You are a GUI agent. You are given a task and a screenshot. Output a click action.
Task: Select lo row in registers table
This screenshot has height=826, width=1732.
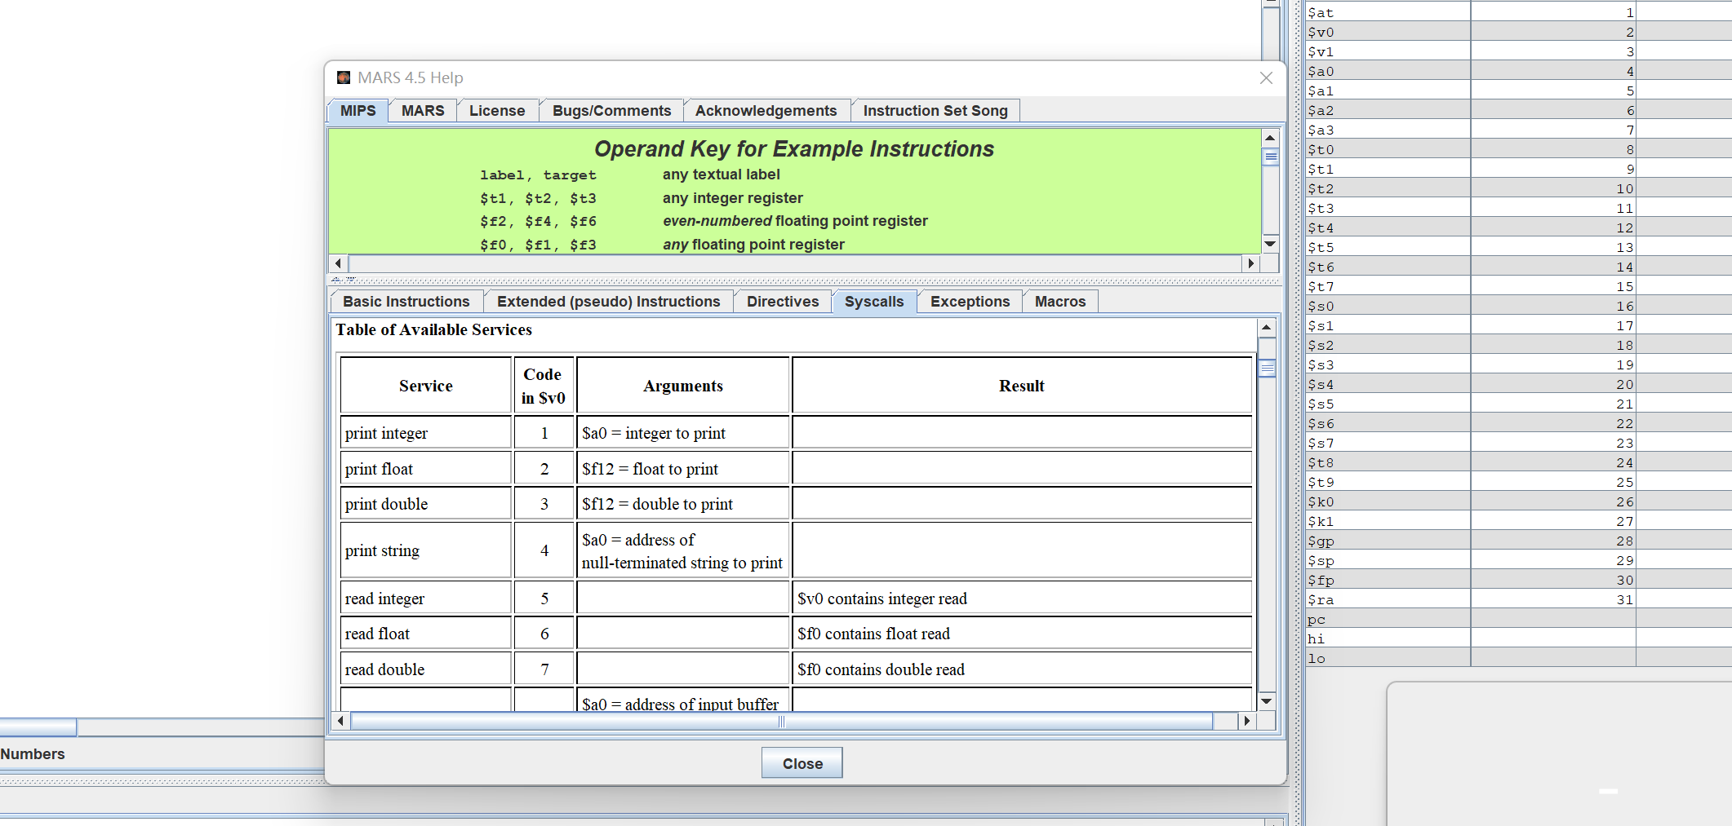pyautogui.click(x=1518, y=658)
